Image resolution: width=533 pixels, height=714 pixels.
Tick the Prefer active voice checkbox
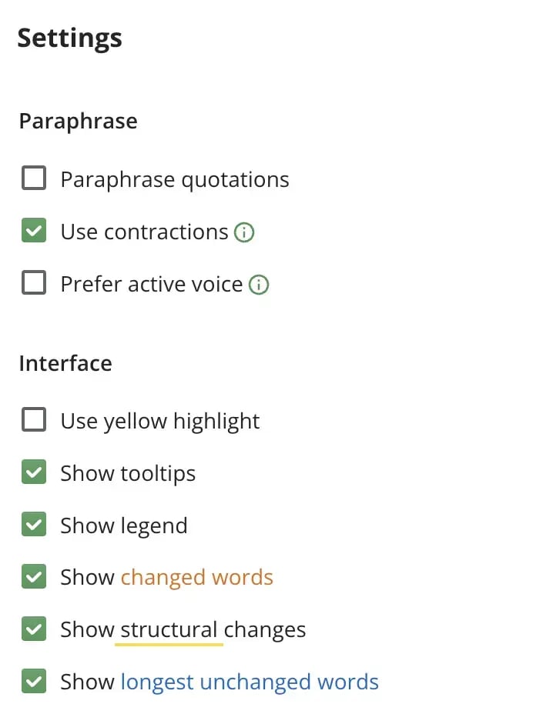point(34,284)
